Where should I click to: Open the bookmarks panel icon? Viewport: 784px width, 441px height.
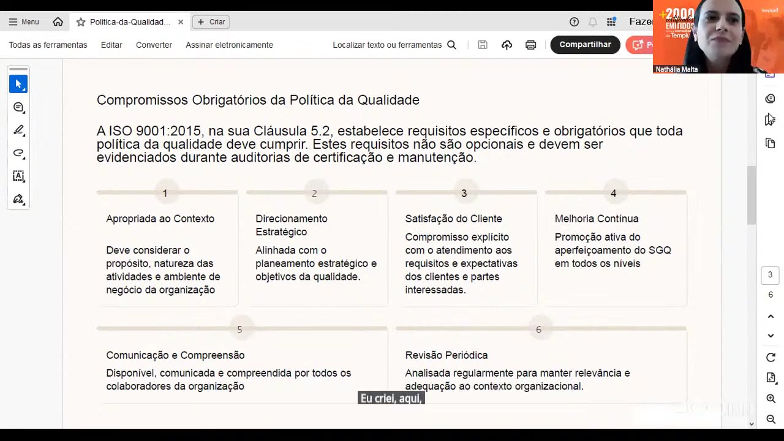coord(770,120)
